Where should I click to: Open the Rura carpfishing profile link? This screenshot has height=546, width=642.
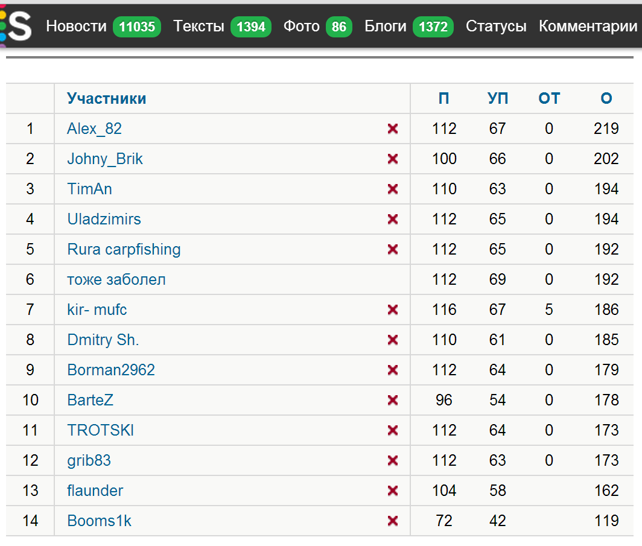[124, 249]
